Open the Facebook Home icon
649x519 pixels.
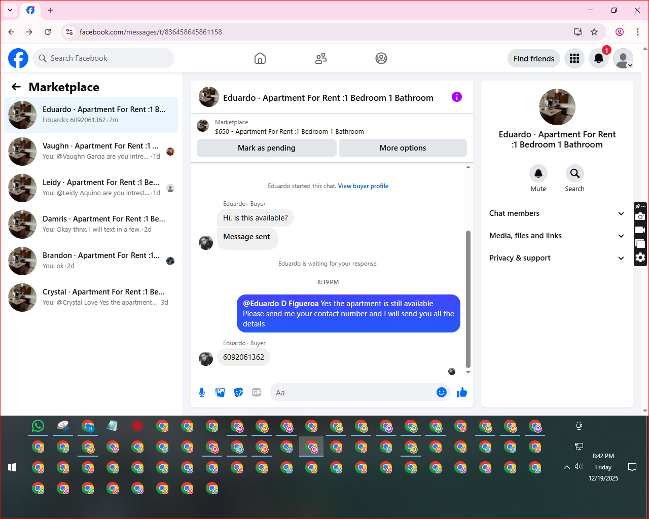(x=260, y=58)
